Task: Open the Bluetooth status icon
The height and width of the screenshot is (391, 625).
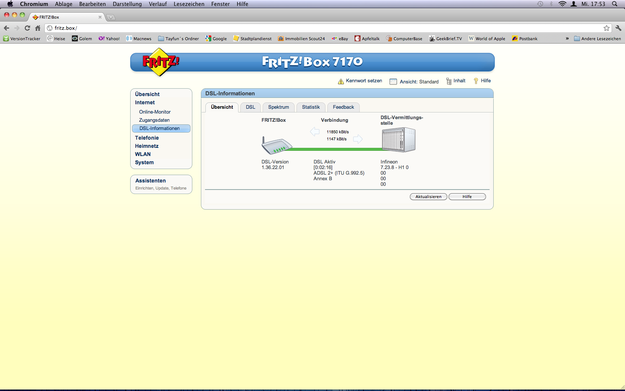Action: click(551, 4)
